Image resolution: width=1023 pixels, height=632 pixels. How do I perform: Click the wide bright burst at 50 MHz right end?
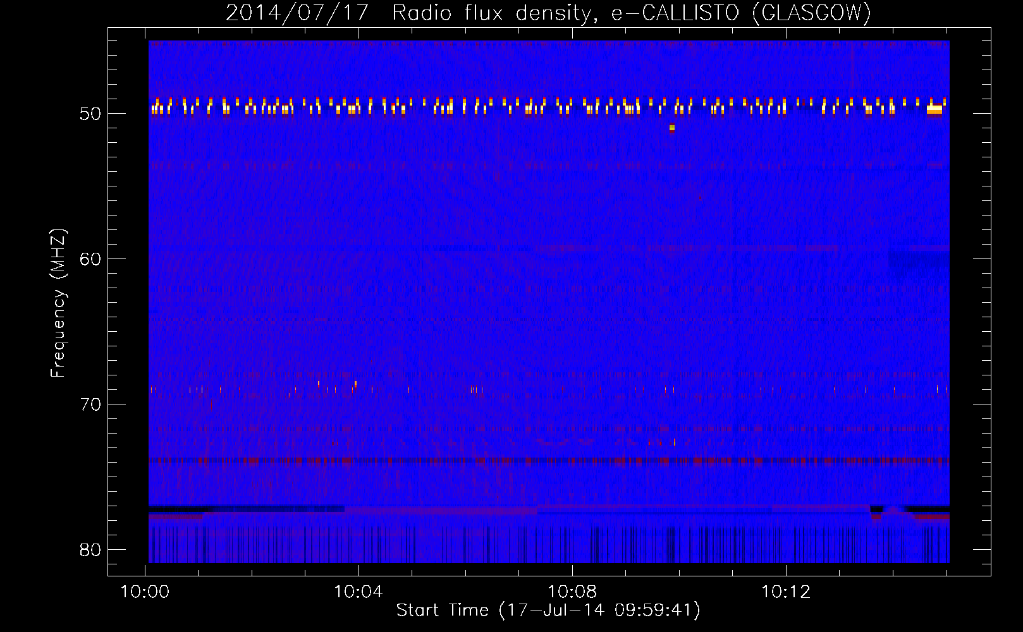tap(934, 109)
